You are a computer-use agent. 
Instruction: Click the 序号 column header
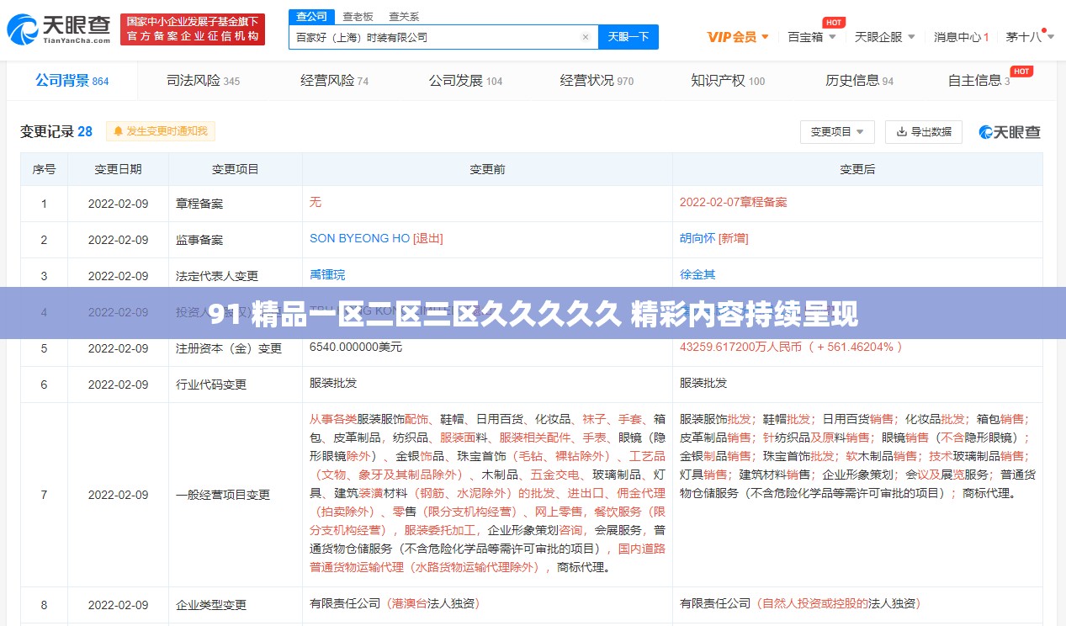[44, 169]
